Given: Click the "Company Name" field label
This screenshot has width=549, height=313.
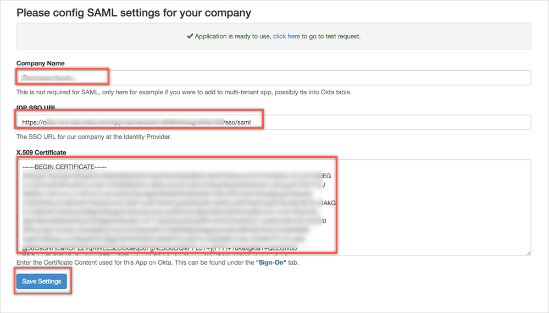Looking at the screenshot, I should point(40,64).
